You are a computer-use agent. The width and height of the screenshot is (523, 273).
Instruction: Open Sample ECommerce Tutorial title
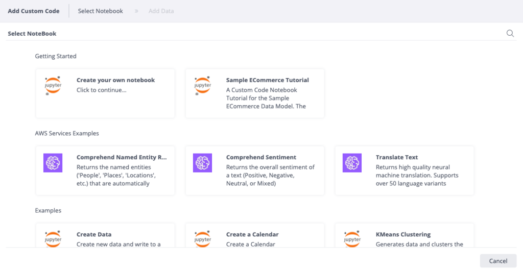click(x=268, y=80)
